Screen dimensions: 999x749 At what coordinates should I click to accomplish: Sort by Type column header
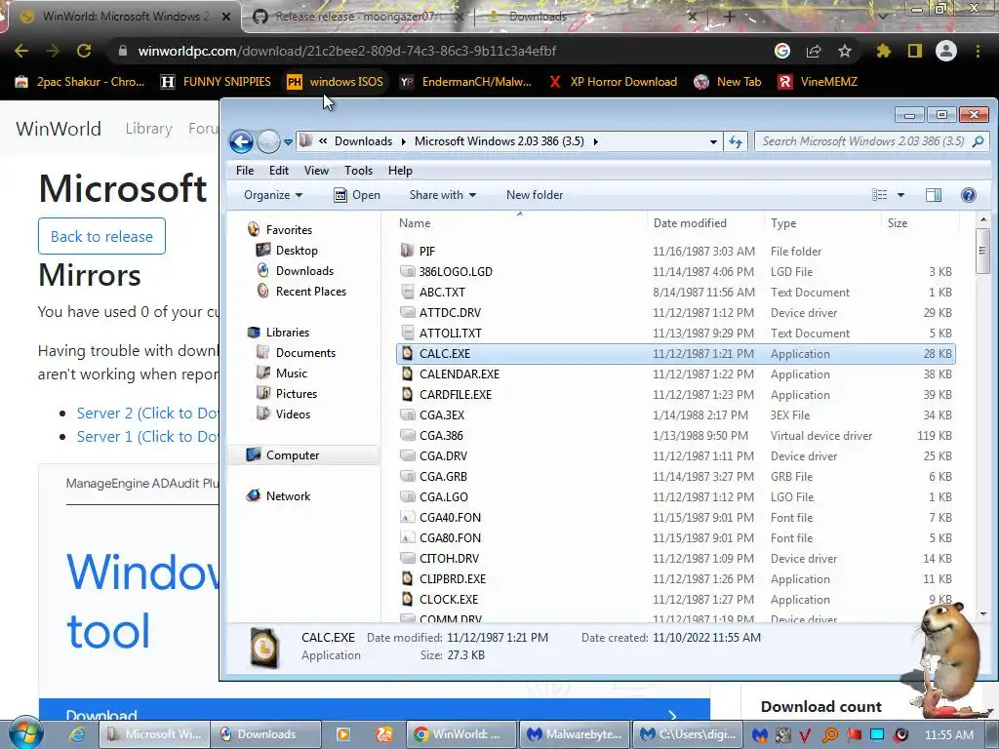[x=783, y=223]
